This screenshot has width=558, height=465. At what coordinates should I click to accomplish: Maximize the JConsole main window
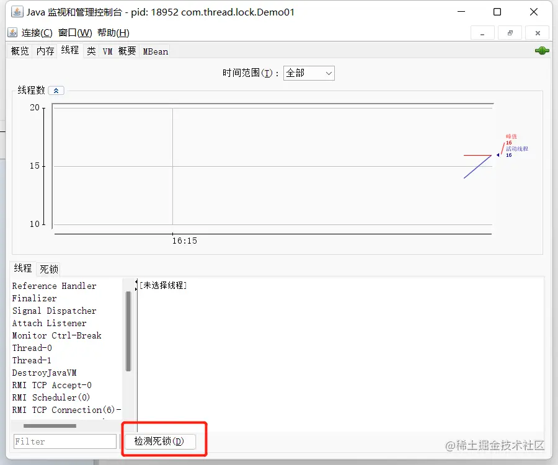[x=497, y=12]
